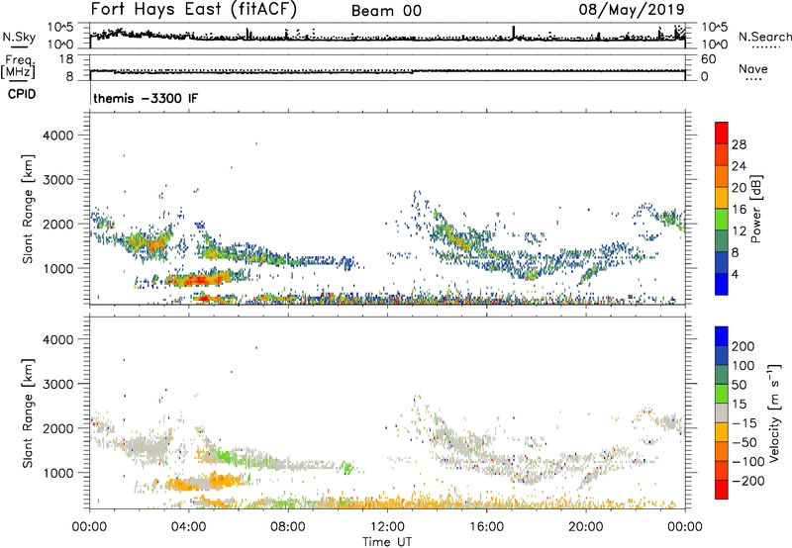Click the light green segment of the power colorbar
The image size is (792, 548).
click(722, 220)
